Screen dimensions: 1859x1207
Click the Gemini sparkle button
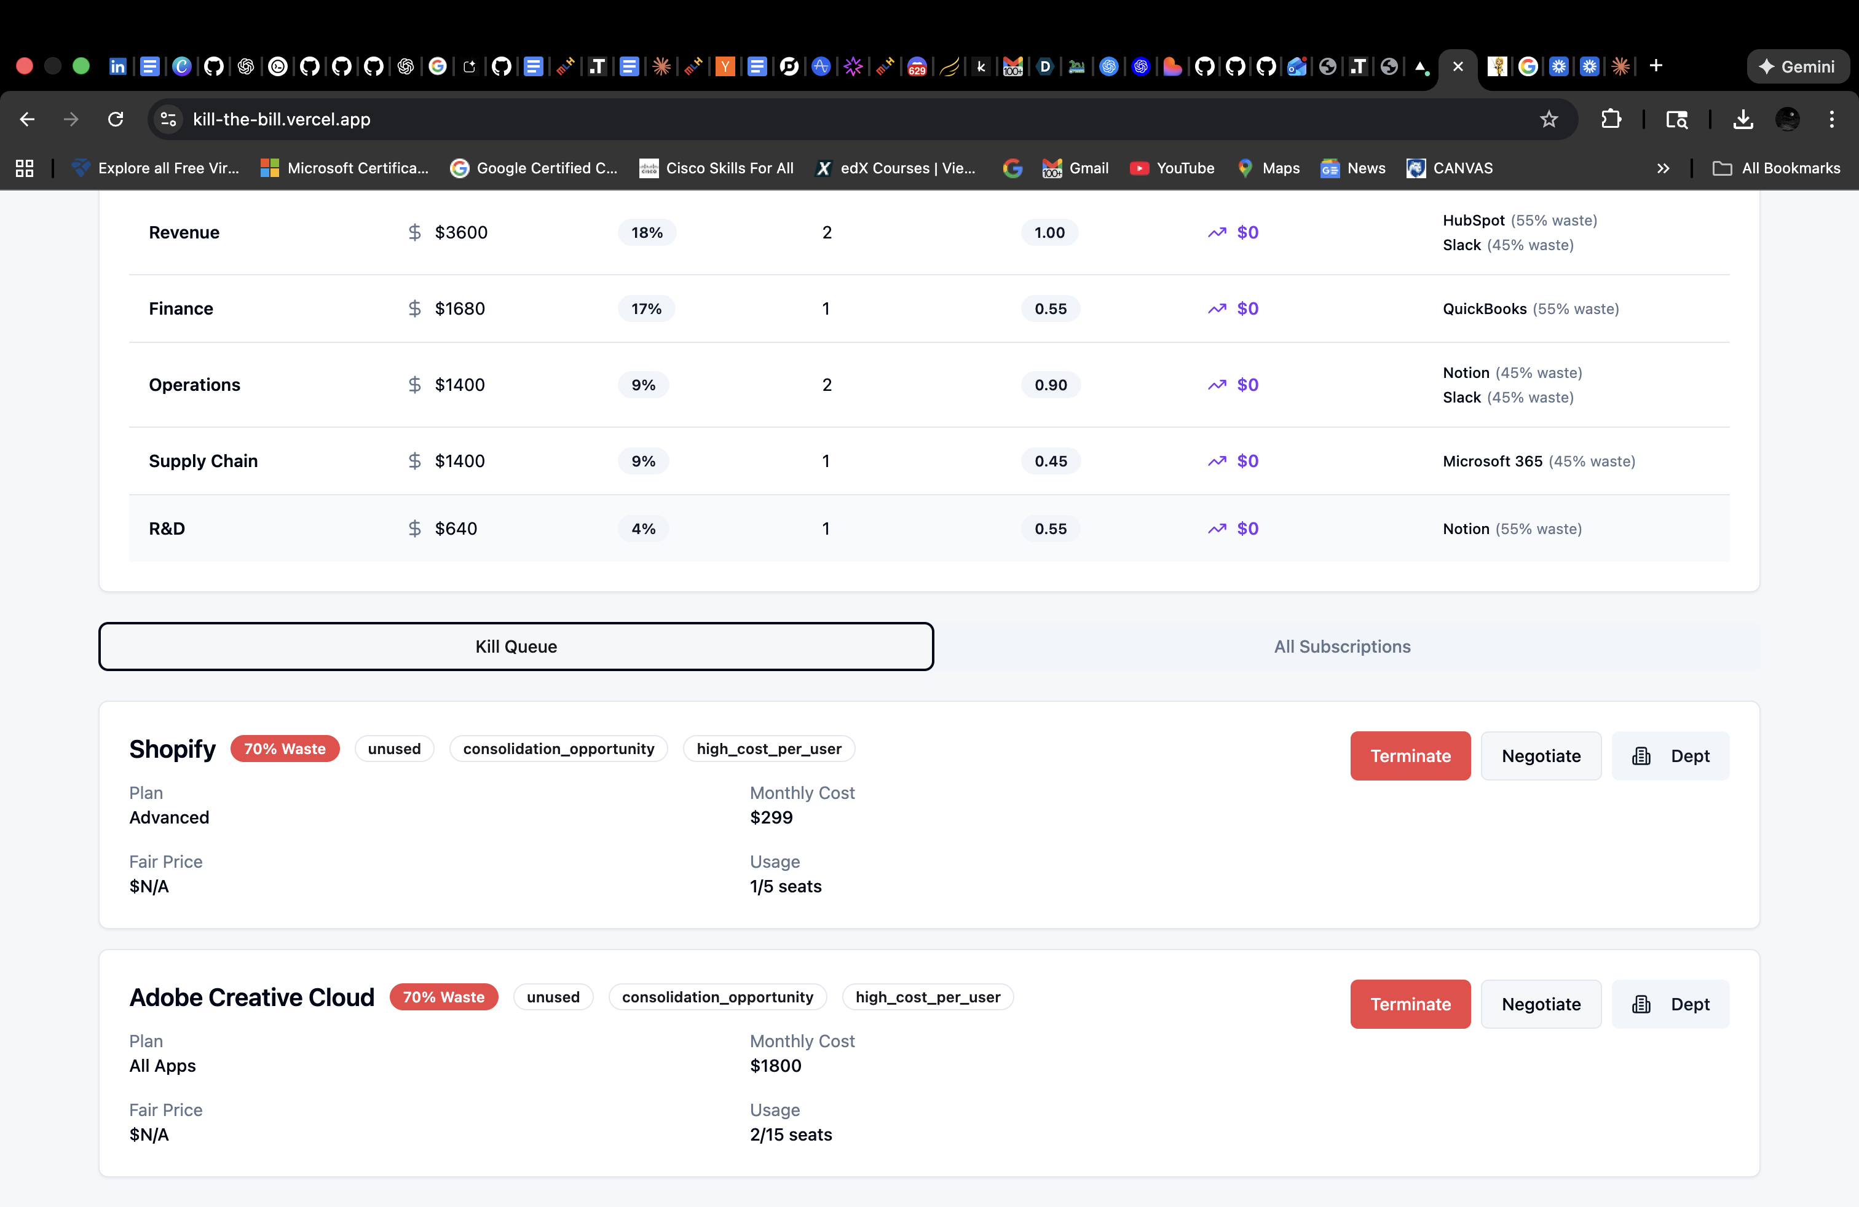click(1796, 66)
